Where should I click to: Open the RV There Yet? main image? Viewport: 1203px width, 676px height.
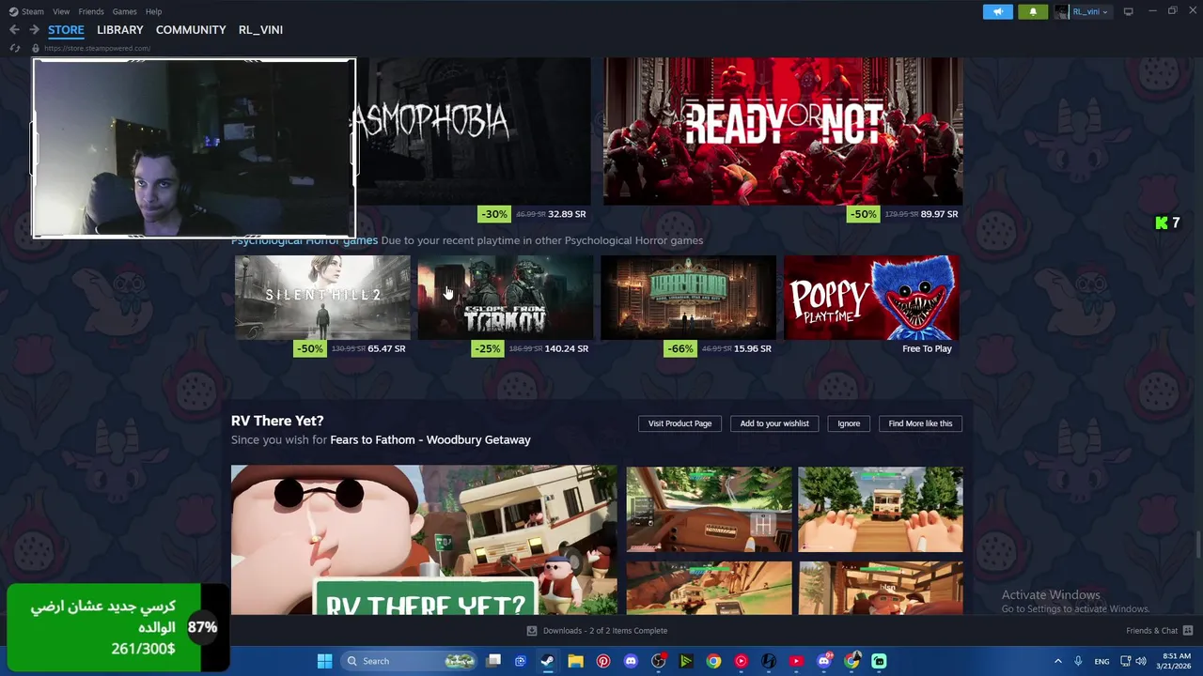(x=424, y=540)
